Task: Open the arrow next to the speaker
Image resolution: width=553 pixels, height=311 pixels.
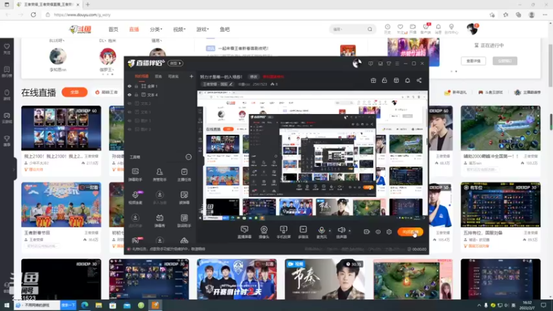Action: [x=350, y=231]
